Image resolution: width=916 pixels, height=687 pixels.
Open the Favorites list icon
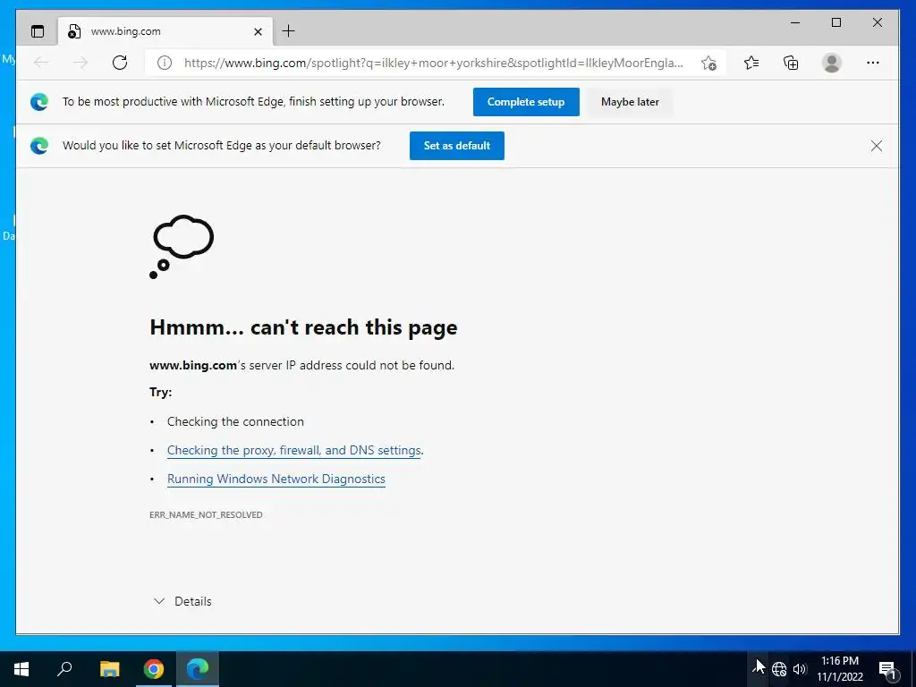click(x=751, y=63)
